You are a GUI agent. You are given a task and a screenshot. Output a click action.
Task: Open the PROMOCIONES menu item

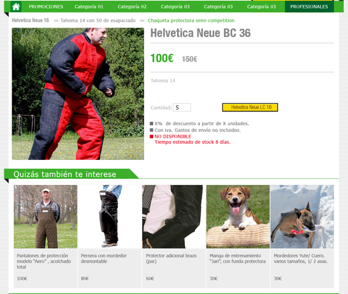(46, 7)
